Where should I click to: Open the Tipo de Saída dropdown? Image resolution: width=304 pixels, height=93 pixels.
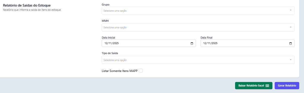[x=198, y=60]
